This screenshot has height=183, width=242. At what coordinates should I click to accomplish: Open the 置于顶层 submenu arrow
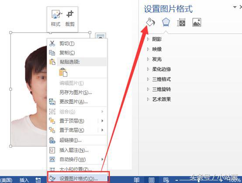[102, 121]
